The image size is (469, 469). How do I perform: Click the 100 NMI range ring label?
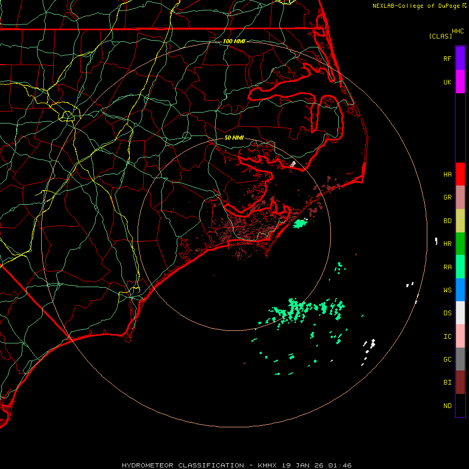pos(234,41)
